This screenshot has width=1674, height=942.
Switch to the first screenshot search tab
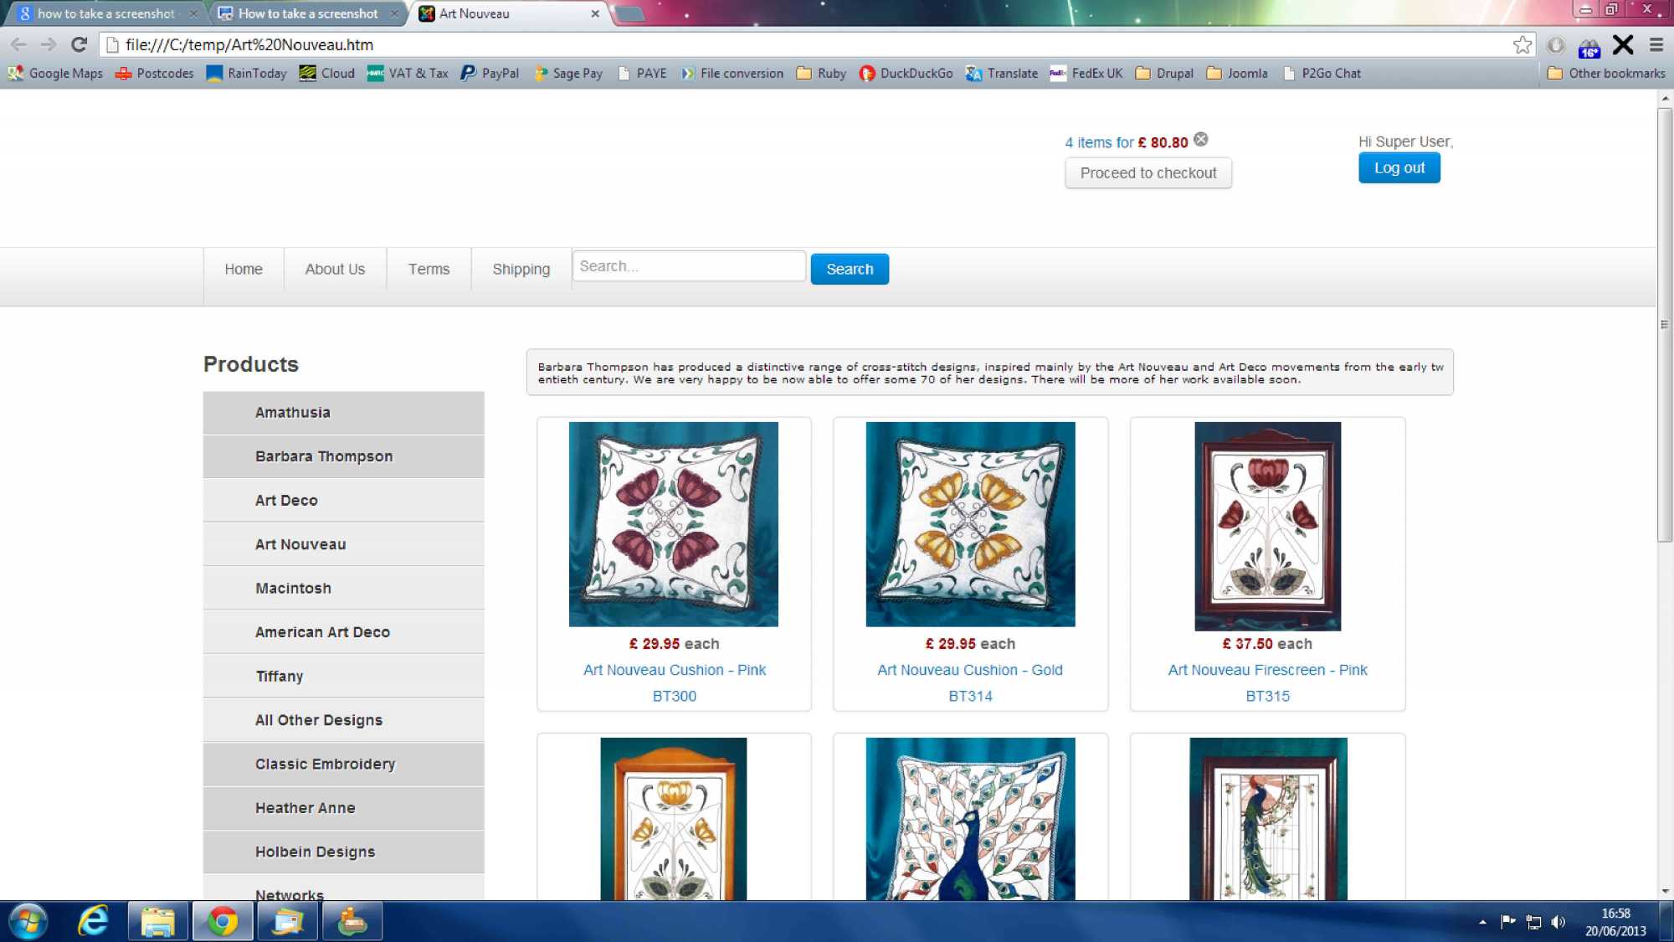[x=105, y=13]
